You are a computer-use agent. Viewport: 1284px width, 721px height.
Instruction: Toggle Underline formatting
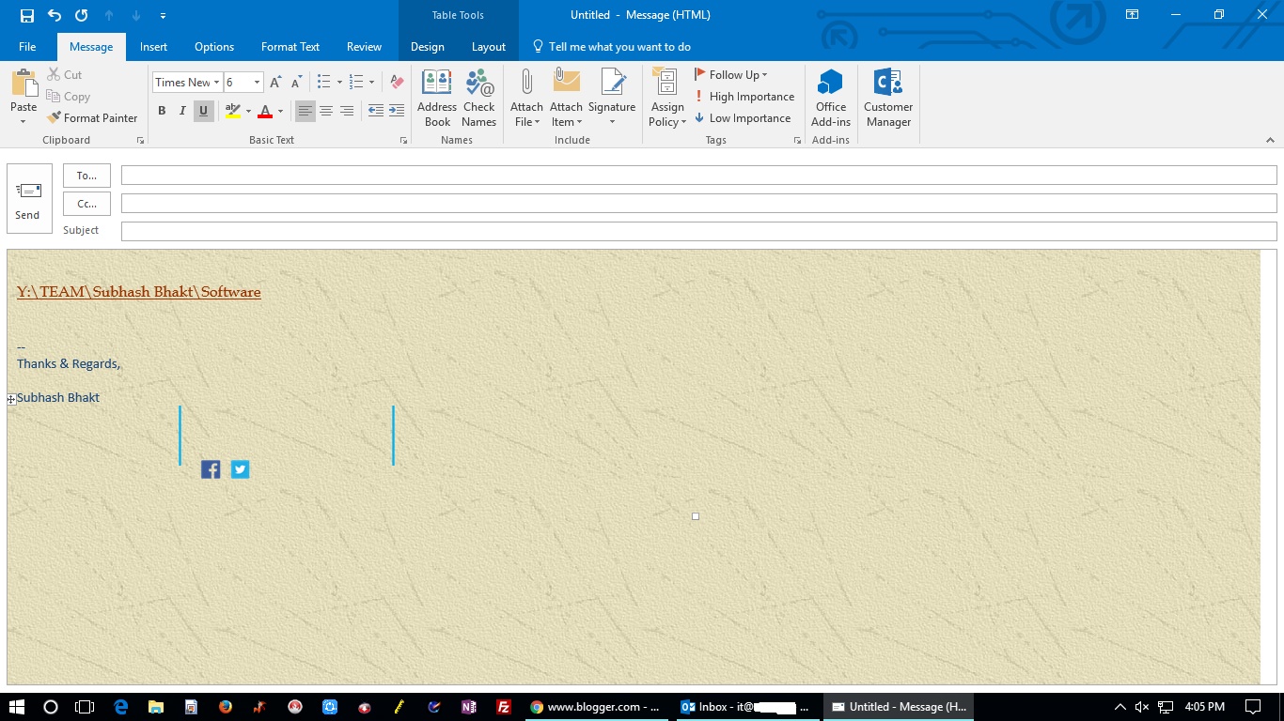click(x=203, y=111)
